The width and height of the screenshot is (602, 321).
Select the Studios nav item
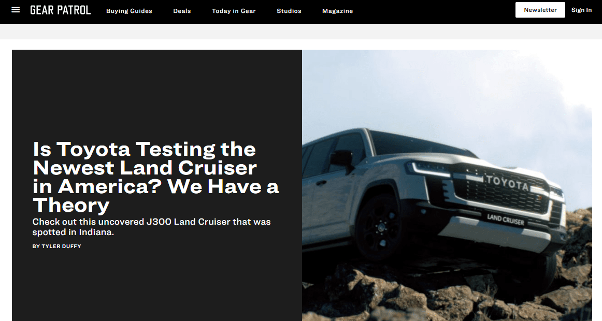[289, 11]
